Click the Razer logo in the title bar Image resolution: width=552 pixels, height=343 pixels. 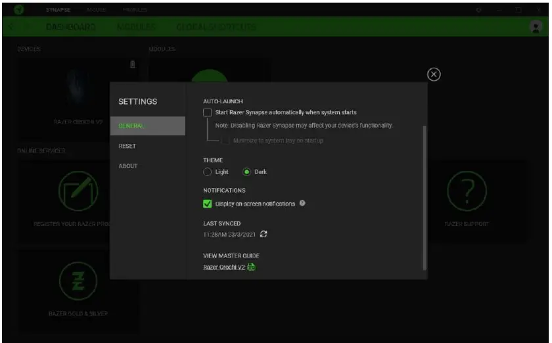click(x=19, y=10)
